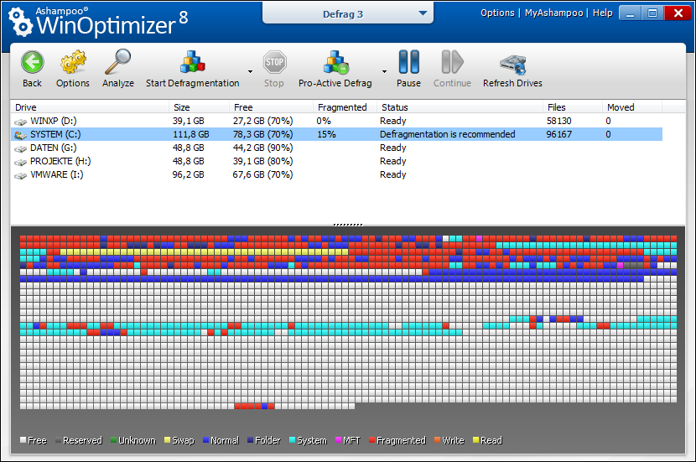
Task: Close the WinOptimizer window
Action: [x=678, y=13]
